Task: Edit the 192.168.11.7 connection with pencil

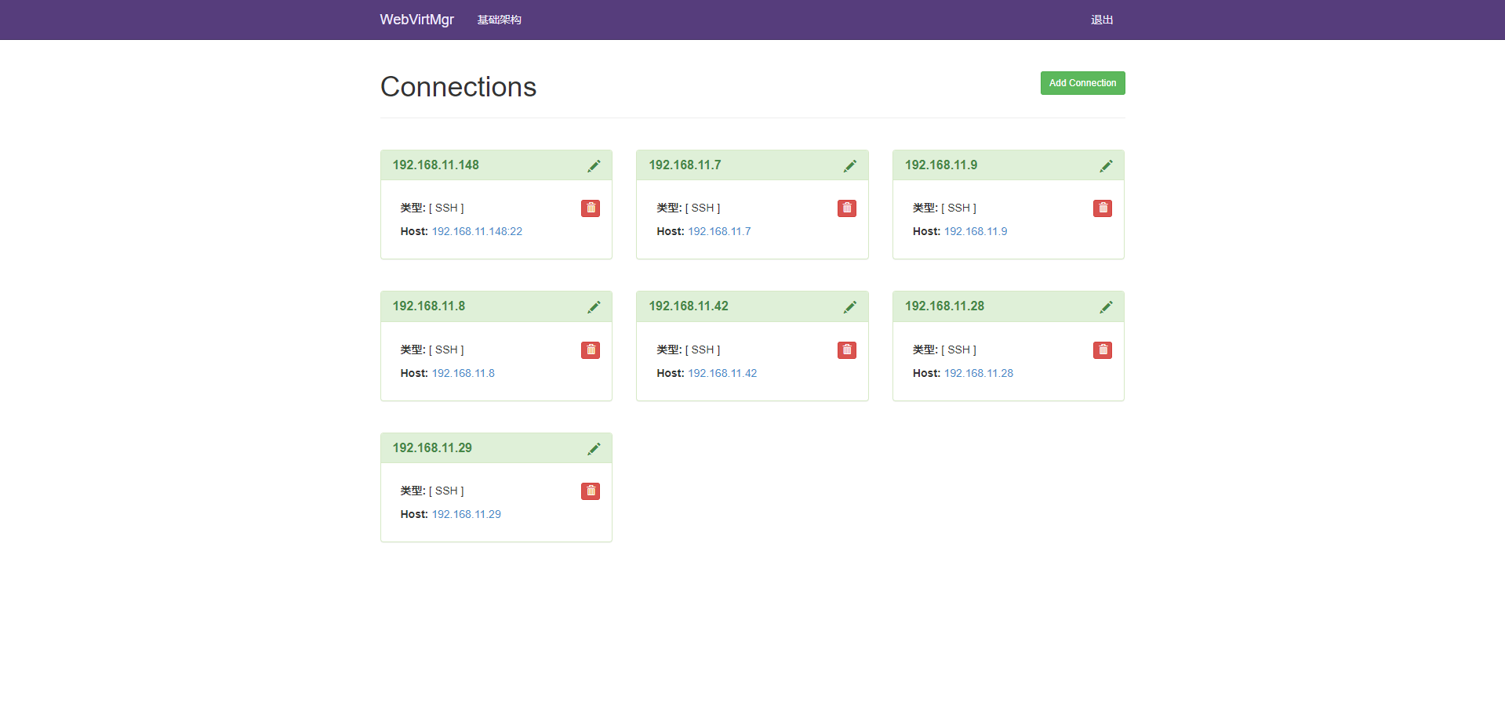Action: click(x=849, y=166)
